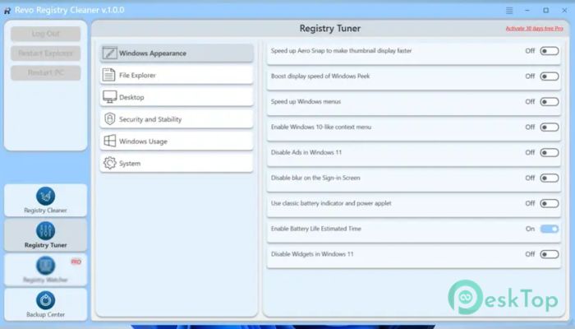Select the Registry Tuner sliders icon

click(x=45, y=230)
